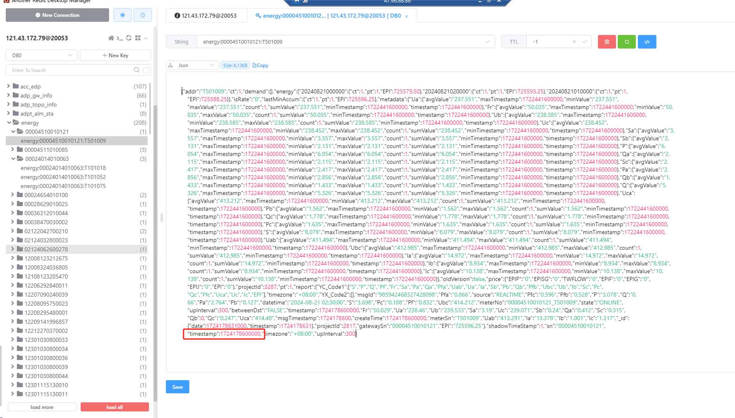The image size is (735, 418).
Task: Collapse the energy folder
Action: 9,123
